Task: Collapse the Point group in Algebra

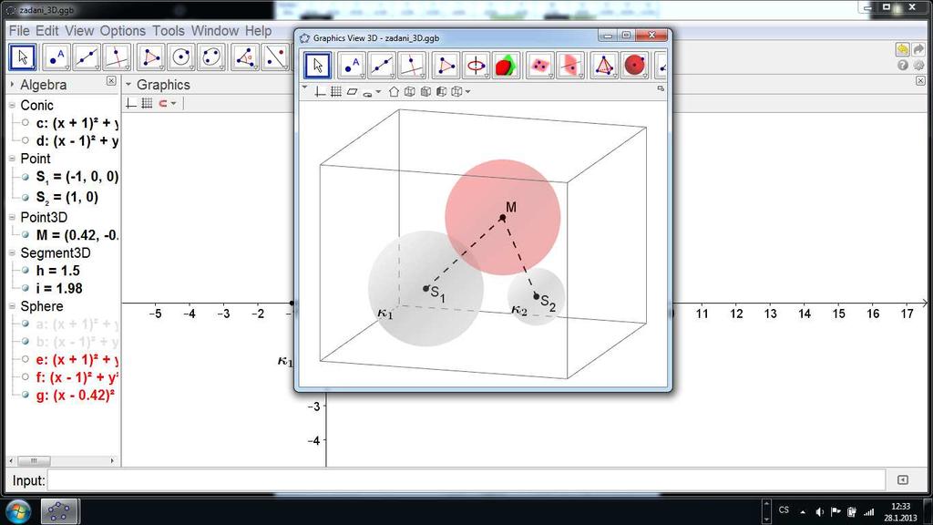Action: coord(12,159)
